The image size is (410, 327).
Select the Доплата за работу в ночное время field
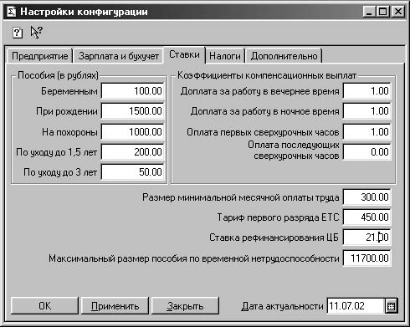tap(366, 111)
